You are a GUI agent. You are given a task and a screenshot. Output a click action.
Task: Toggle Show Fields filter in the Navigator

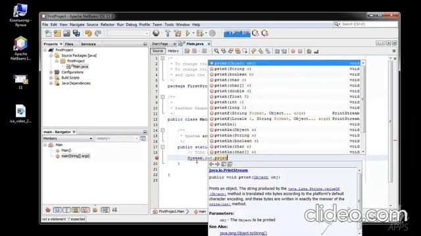(57, 210)
